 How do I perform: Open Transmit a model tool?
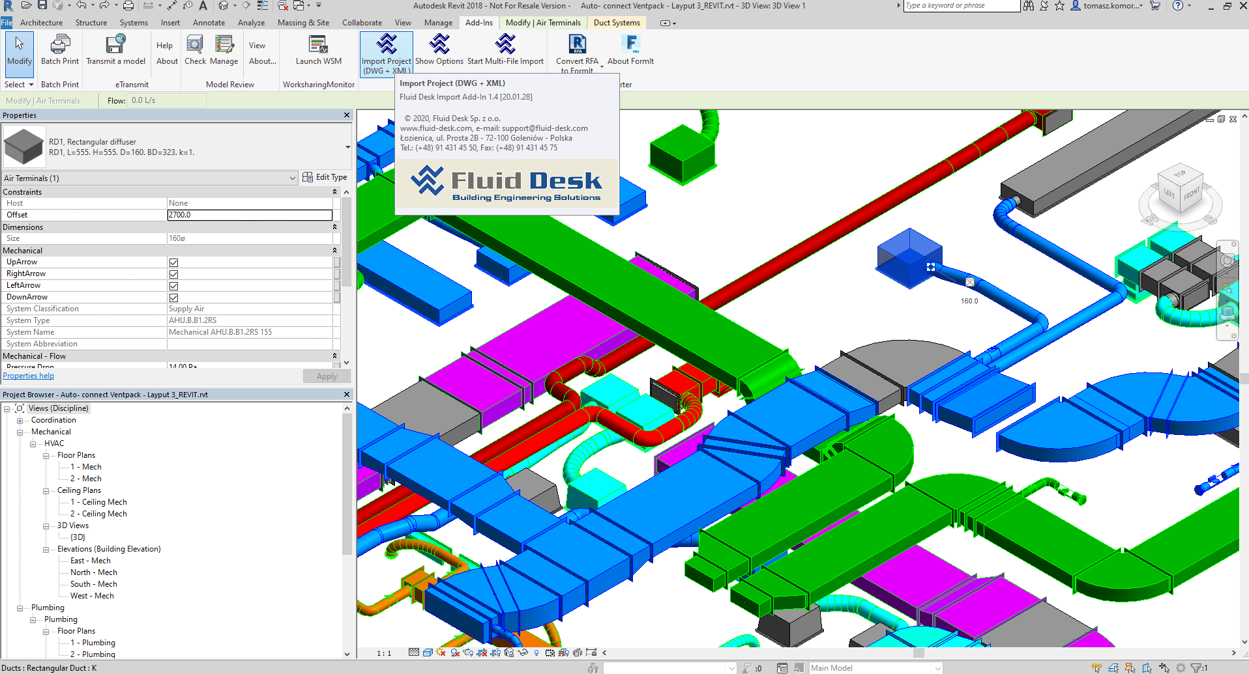(x=115, y=45)
